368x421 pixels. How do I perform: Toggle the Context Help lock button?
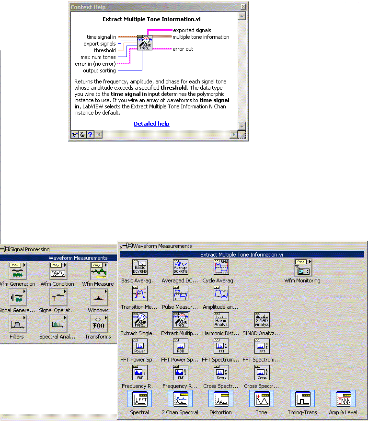[x=82, y=135]
